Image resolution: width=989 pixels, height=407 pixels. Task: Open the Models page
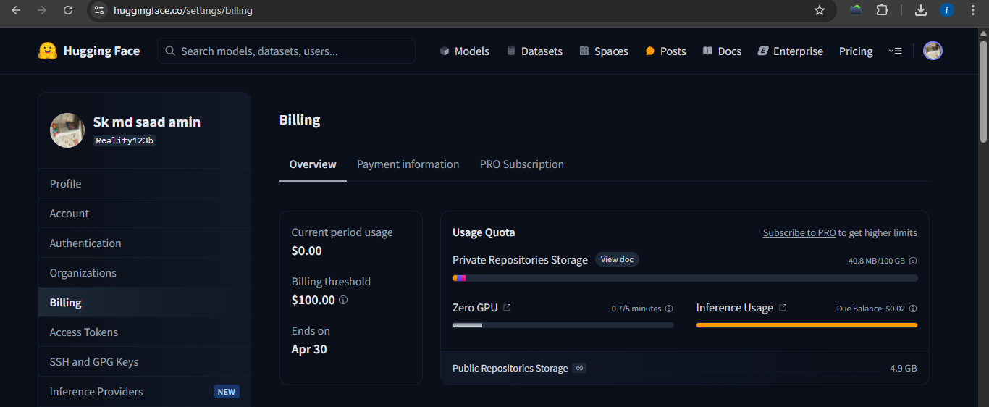coord(464,51)
